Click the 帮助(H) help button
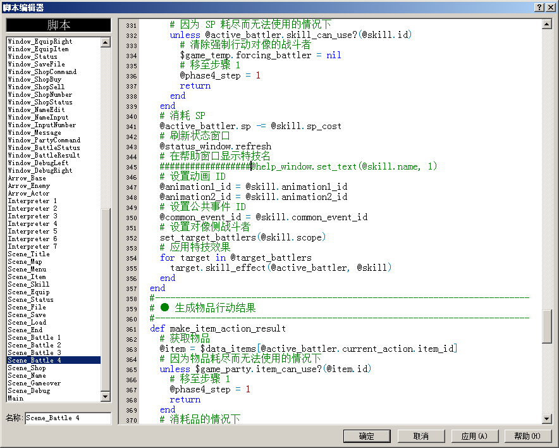Image resolution: width=559 pixels, height=448 pixels. tap(527, 436)
